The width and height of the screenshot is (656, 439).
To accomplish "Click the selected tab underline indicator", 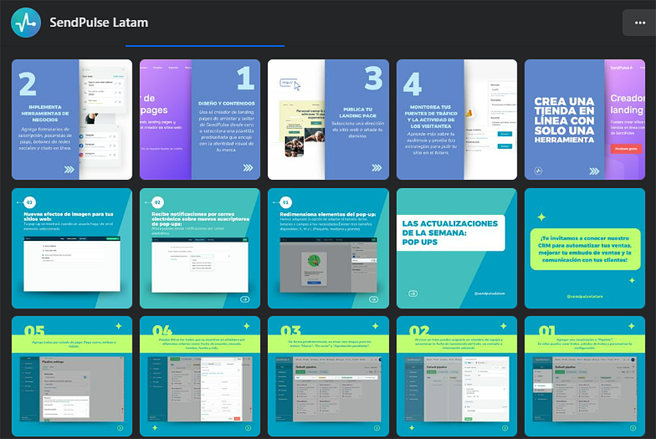I will (205, 46).
